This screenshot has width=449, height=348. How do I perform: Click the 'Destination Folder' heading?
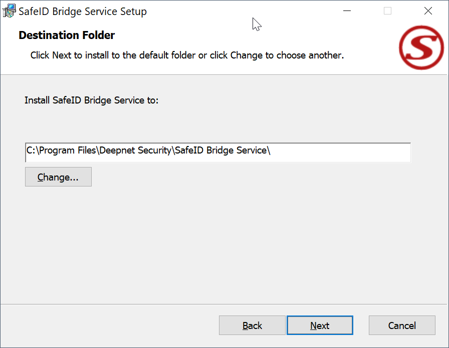tap(67, 35)
